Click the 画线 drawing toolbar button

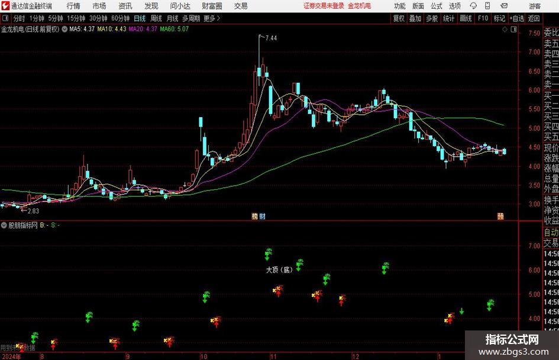point(466,18)
